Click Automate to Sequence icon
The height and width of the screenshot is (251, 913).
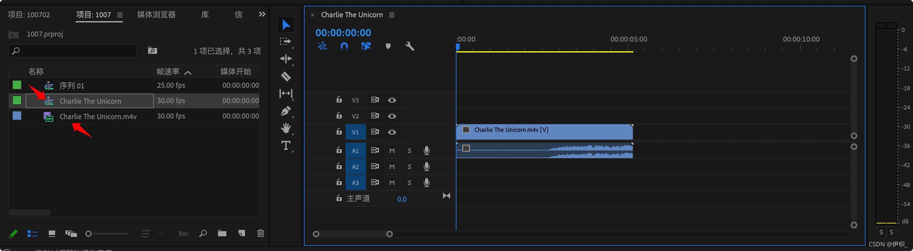[184, 234]
